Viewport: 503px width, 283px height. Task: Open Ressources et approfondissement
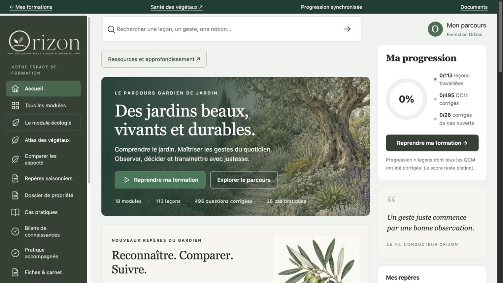click(154, 59)
